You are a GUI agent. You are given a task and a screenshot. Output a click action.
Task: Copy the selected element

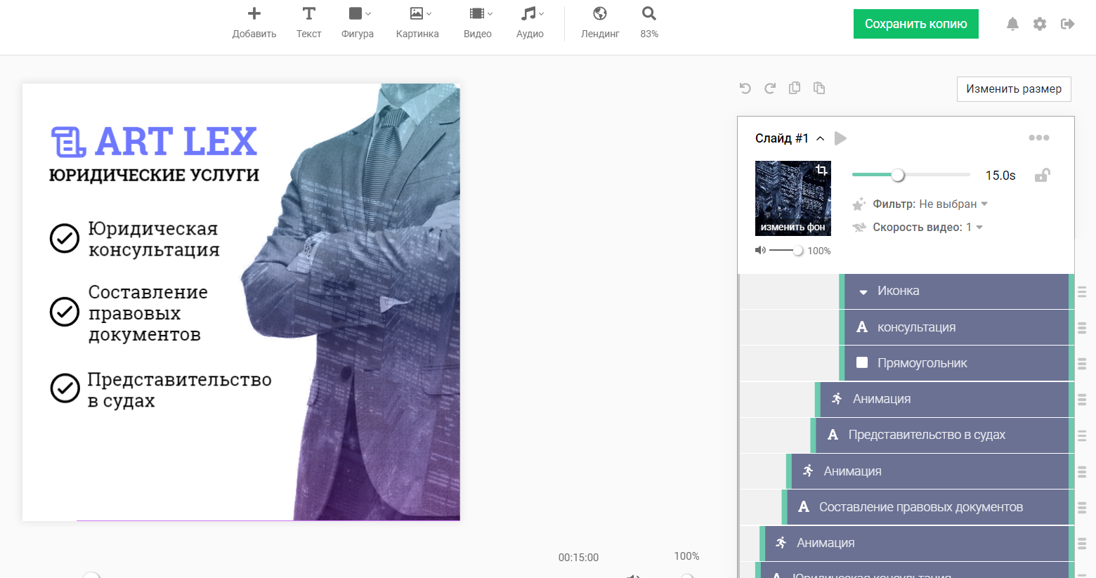[795, 88]
